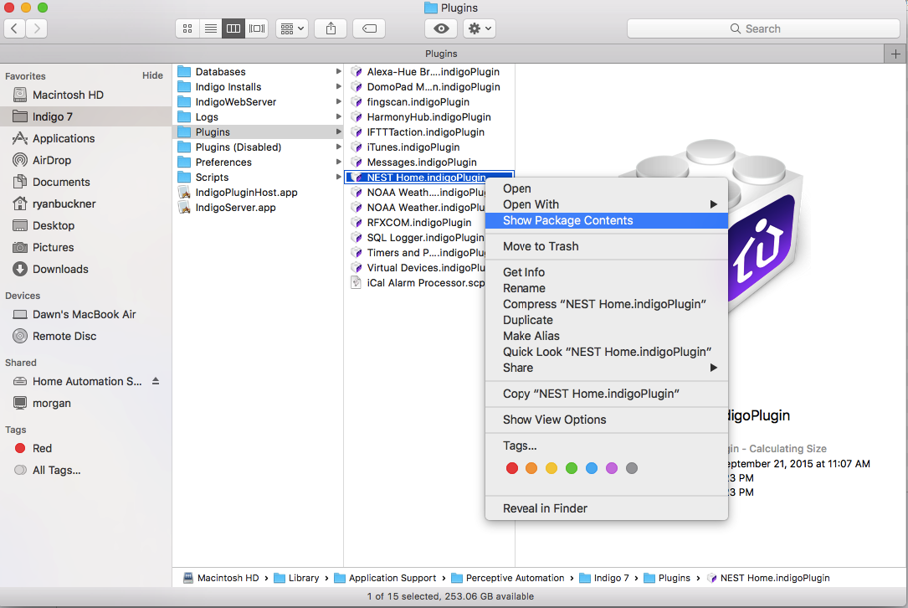Choose Show Package Contents
This screenshot has width=908, height=608.
click(606, 220)
